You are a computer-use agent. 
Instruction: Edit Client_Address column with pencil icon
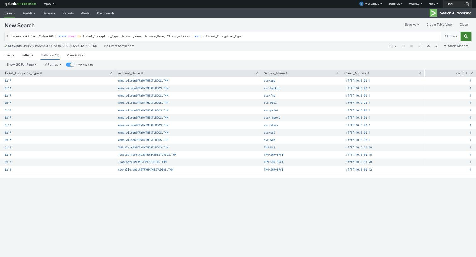click(420, 73)
